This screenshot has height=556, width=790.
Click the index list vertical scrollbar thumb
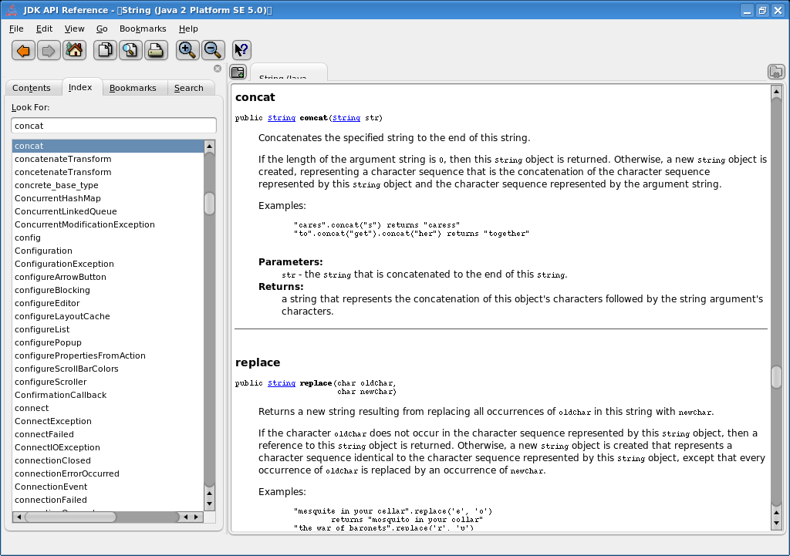[x=210, y=204]
